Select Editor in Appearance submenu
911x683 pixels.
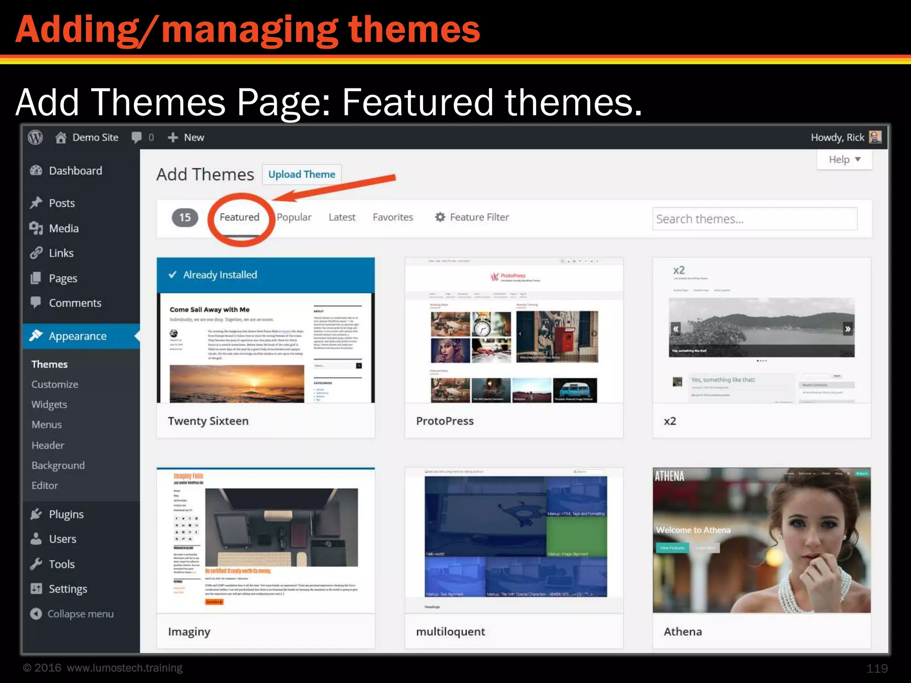click(x=44, y=486)
